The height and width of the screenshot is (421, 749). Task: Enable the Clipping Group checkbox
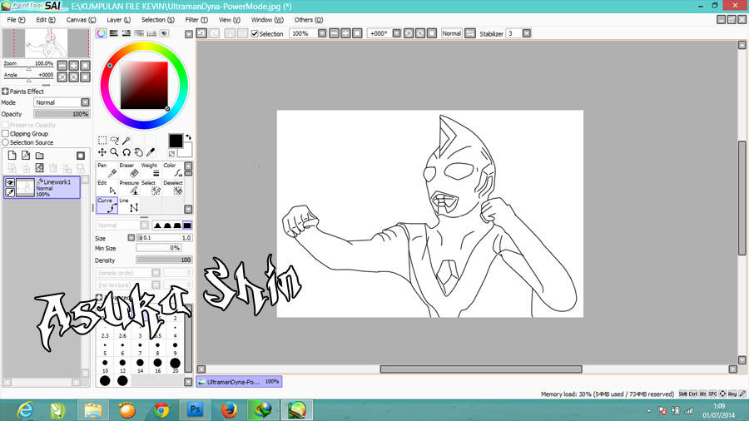(x=6, y=134)
